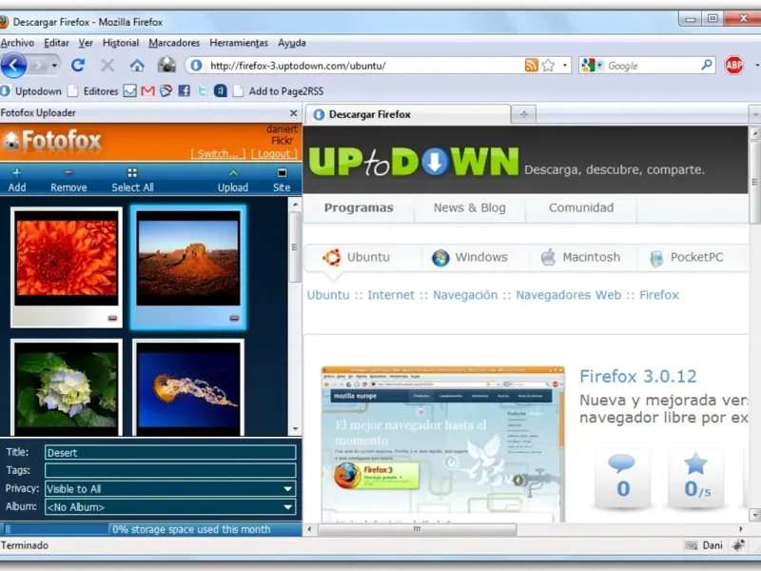Open the Privacy dropdown set to Visible to All
The height and width of the screenshot is (571, 761).
170,489
